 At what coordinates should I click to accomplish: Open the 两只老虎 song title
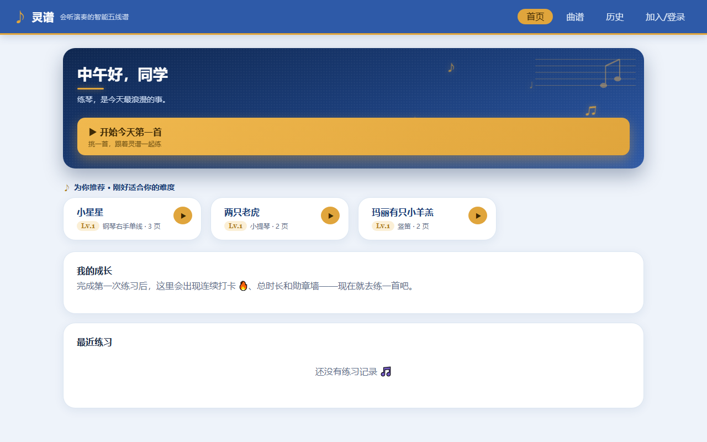click(242, 212)
